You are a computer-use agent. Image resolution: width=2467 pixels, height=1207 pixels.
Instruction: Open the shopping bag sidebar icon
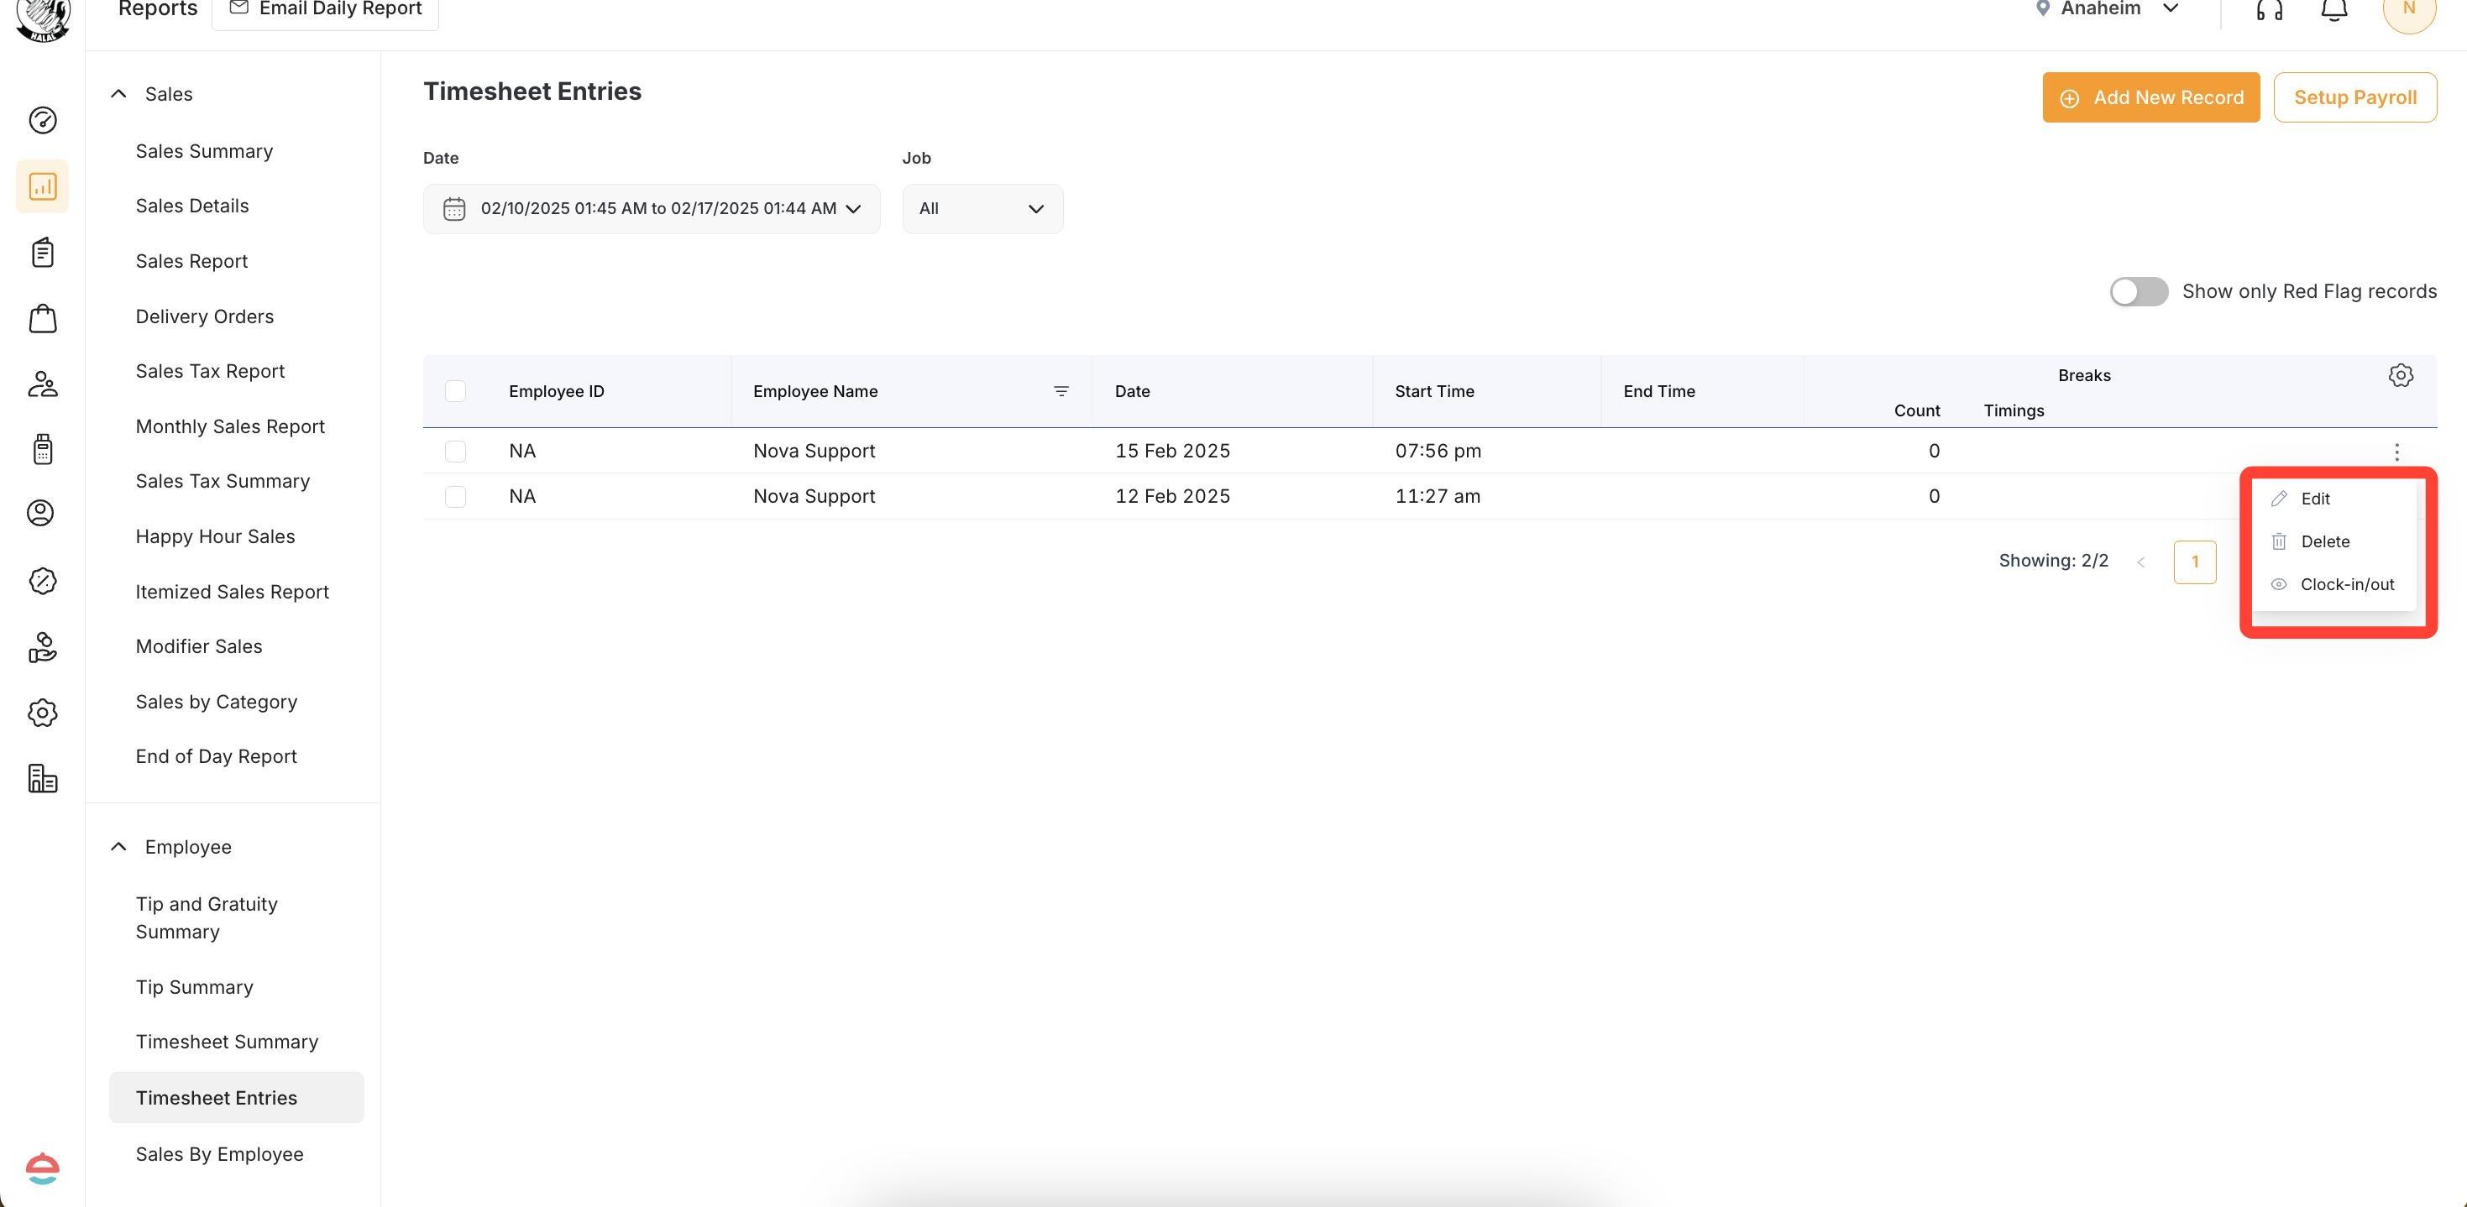click(42, 319)
